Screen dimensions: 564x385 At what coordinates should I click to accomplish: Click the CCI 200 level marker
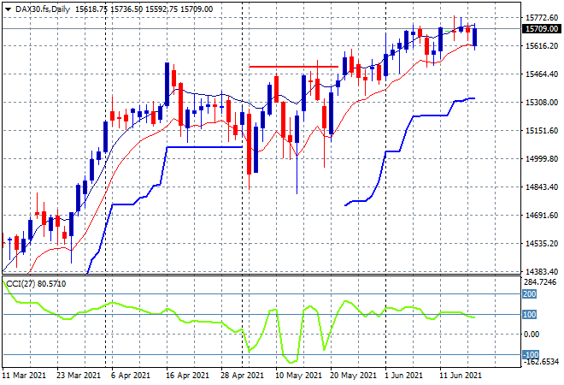pos(530,293)
